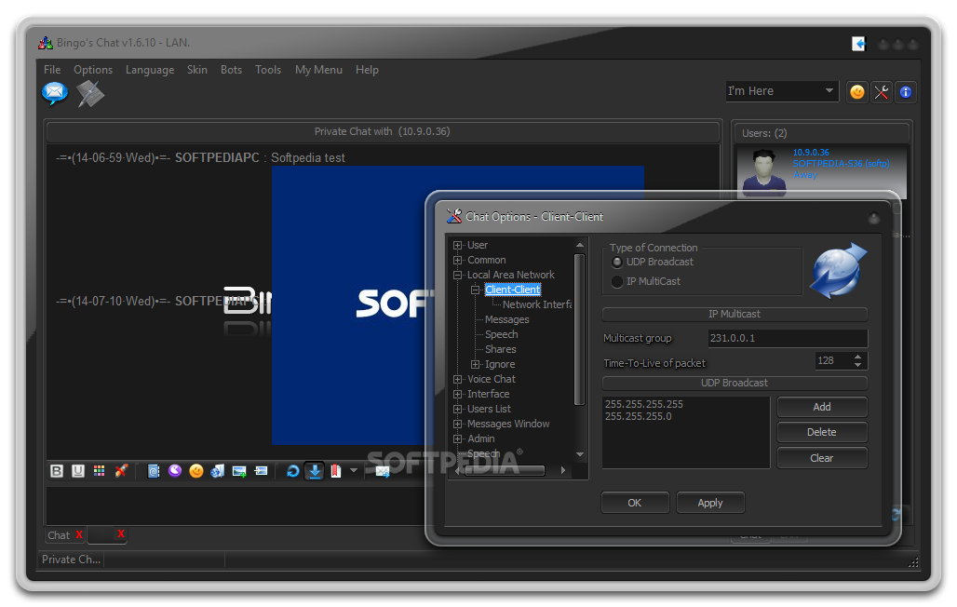Click the add picture icon
This screenshot has height=607, width=957.
[239, 471]
